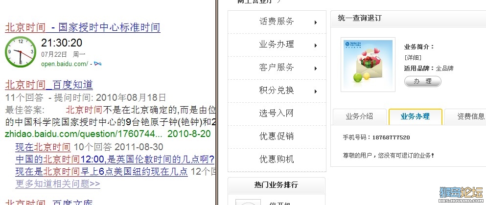This screenshot has height=205, width=486.
Task: Expand the 客户服务 submenu arrow
Action: pos(316,68)
